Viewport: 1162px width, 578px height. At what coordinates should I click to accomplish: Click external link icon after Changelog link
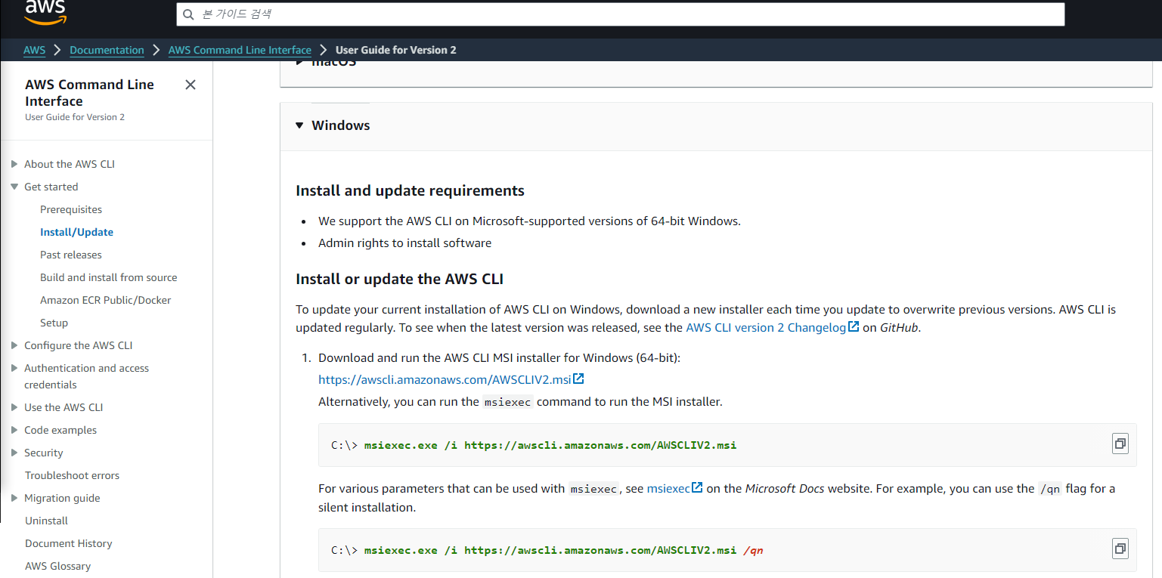[854, 327]
